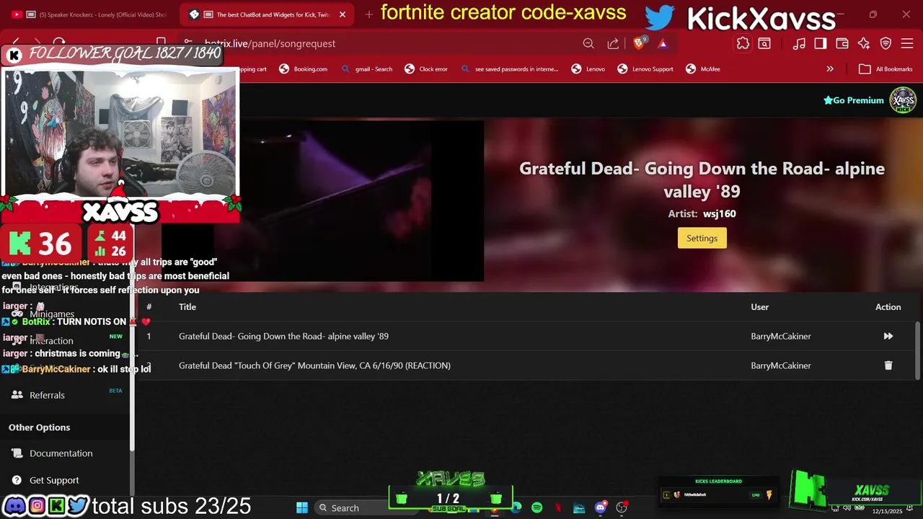Open Spotify from the taskbar
Screen dimensions: 923x519
coord(537,507)
